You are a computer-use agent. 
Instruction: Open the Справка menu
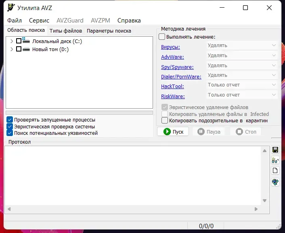[129, 20]
